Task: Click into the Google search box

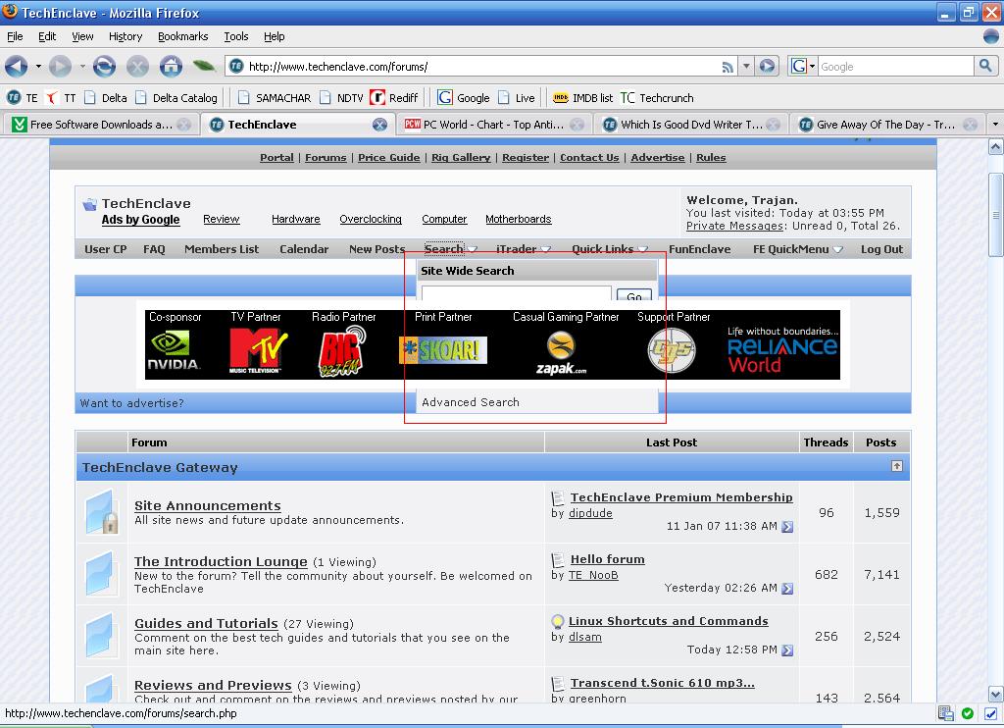Action: (x=895, y=66)
